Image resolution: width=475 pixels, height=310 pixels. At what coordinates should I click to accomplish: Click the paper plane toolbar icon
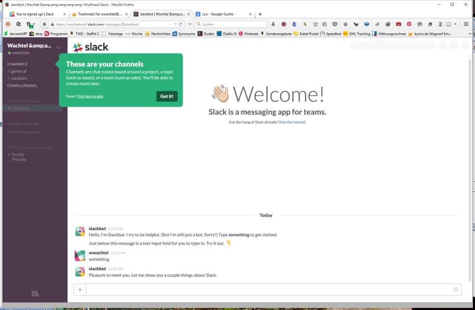pyautogui.click(x=377, y=24)
